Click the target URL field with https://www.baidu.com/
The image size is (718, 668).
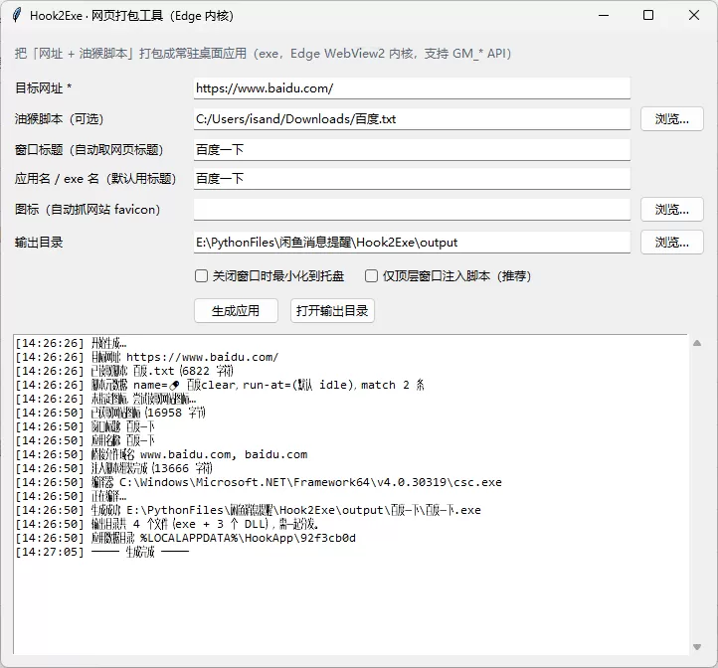tap(412, 88)
